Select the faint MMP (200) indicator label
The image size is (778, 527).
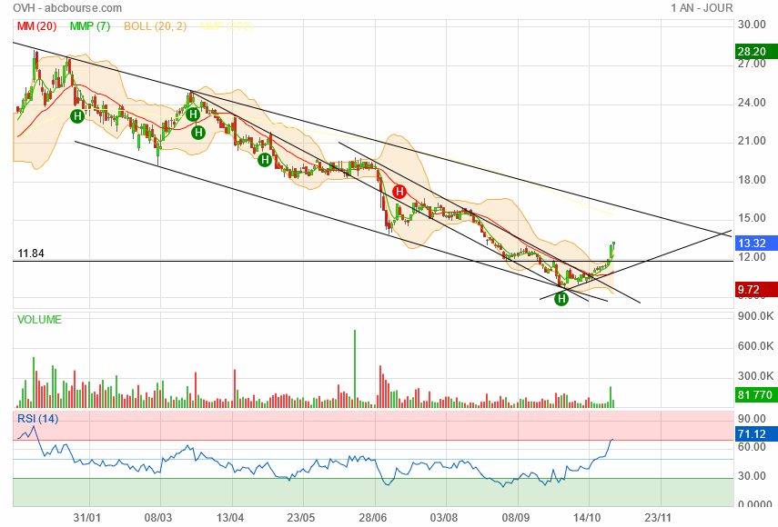tap(227, 26)
